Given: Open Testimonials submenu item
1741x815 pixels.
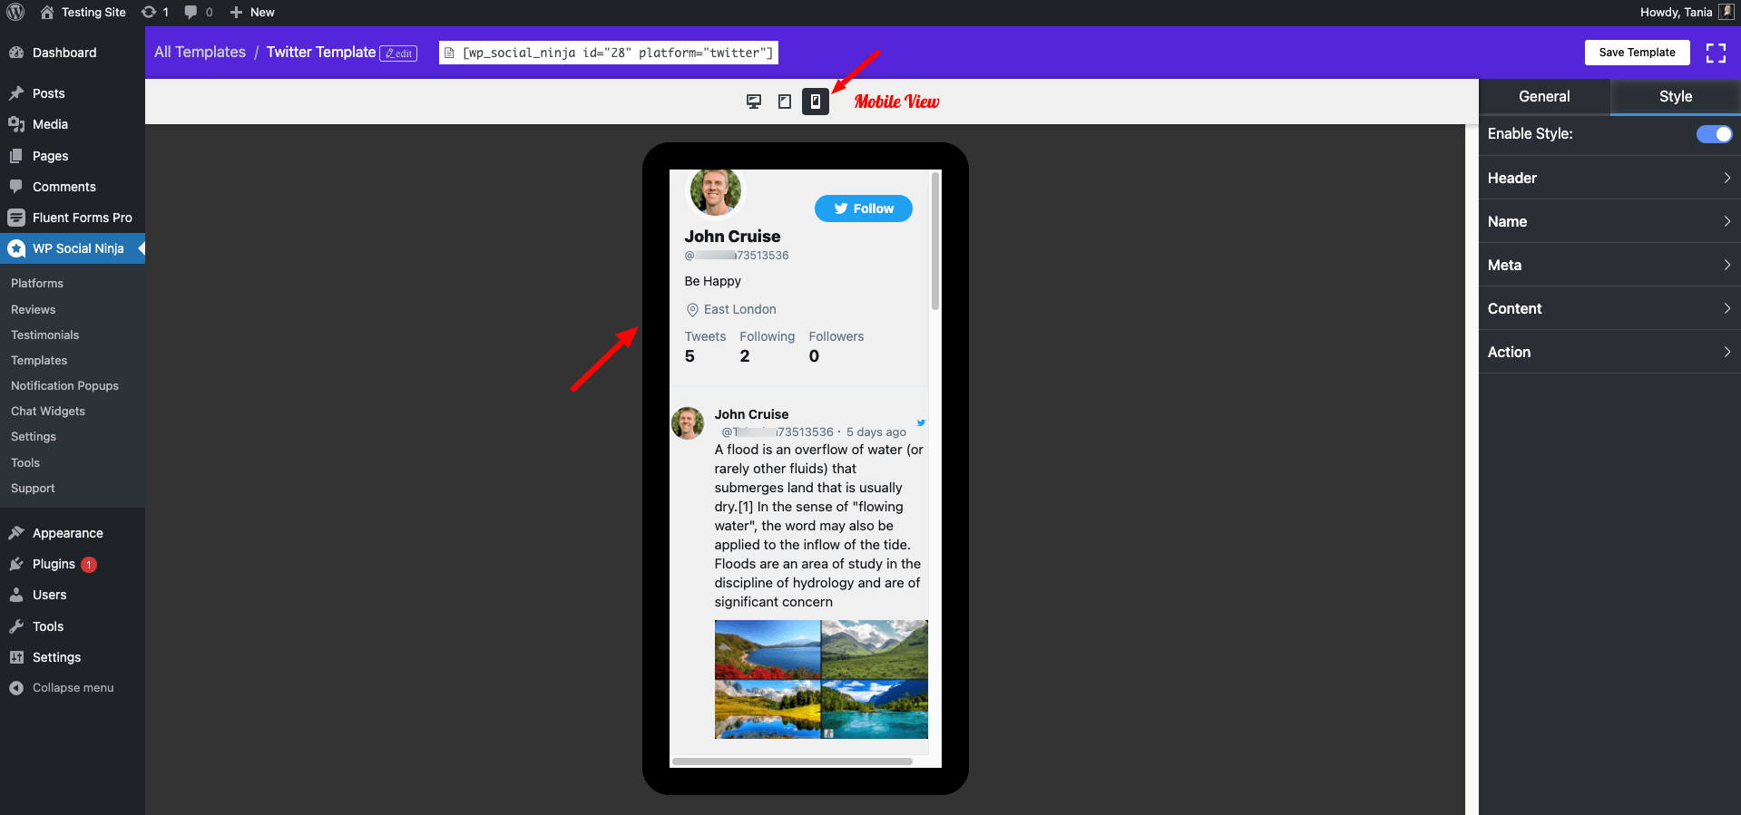Looking at the screenshot, I should click(45, 335).
